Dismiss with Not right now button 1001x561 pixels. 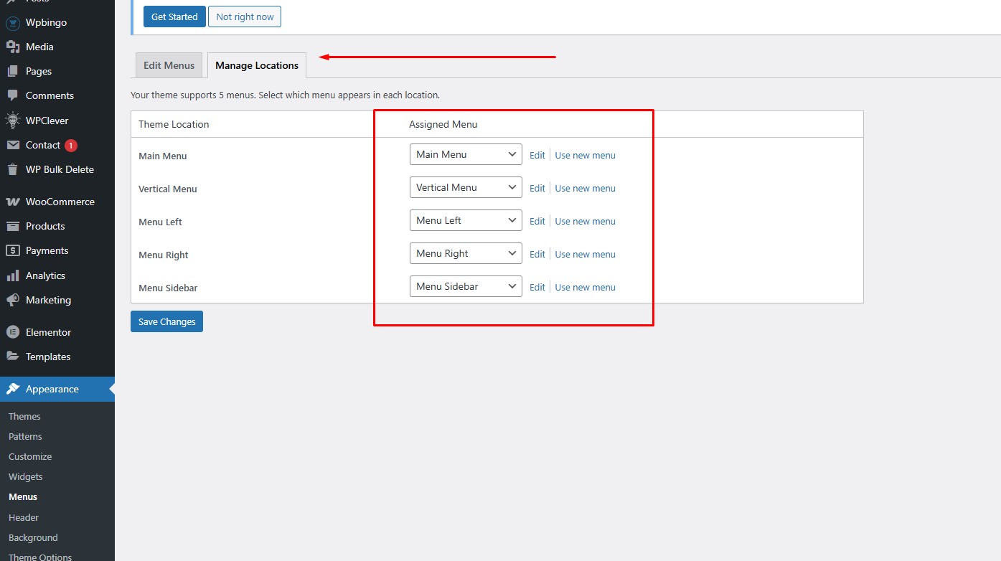(245, 16)
